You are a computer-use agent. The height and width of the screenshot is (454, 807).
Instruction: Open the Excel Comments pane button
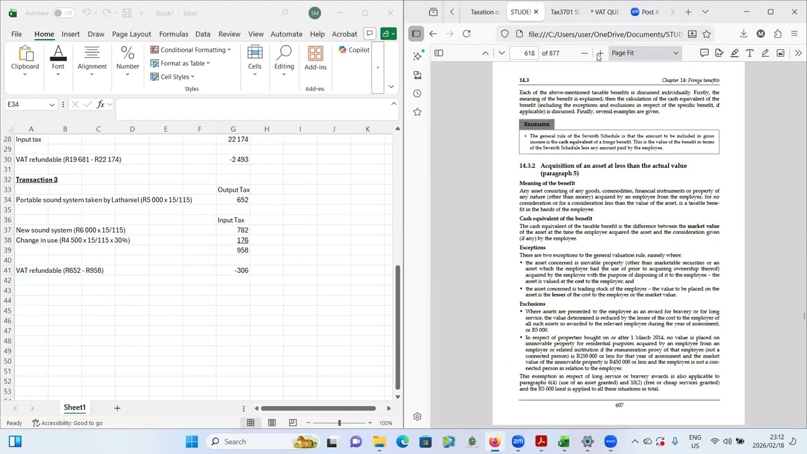click(x=369, y=33)
